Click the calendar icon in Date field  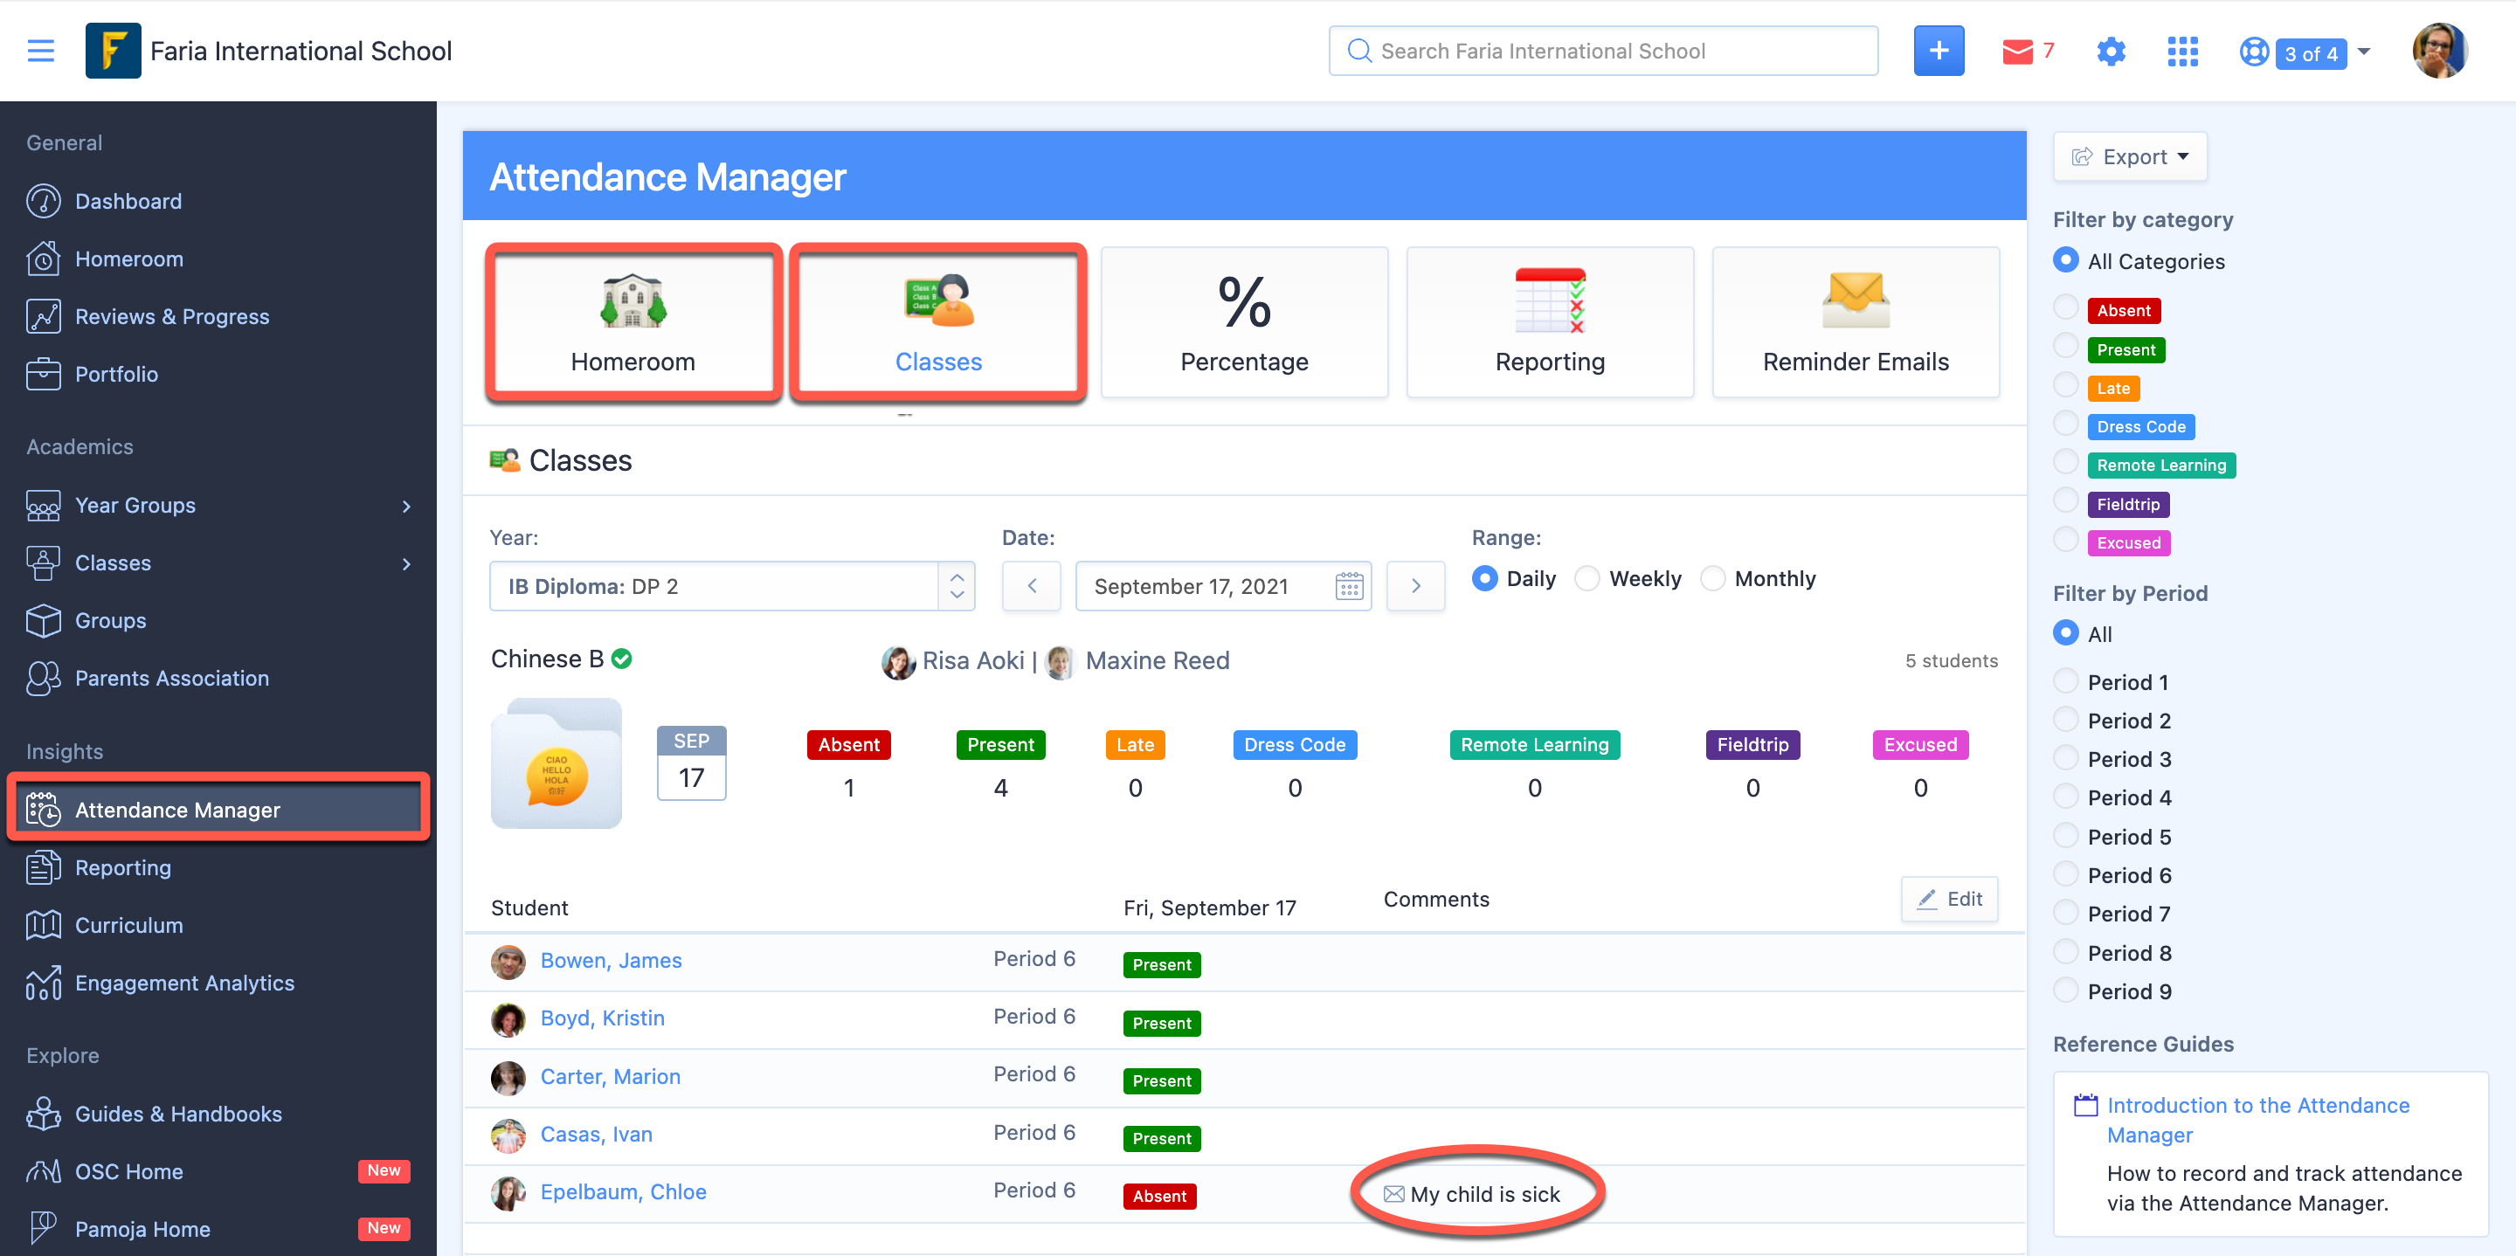[1348, 586]
